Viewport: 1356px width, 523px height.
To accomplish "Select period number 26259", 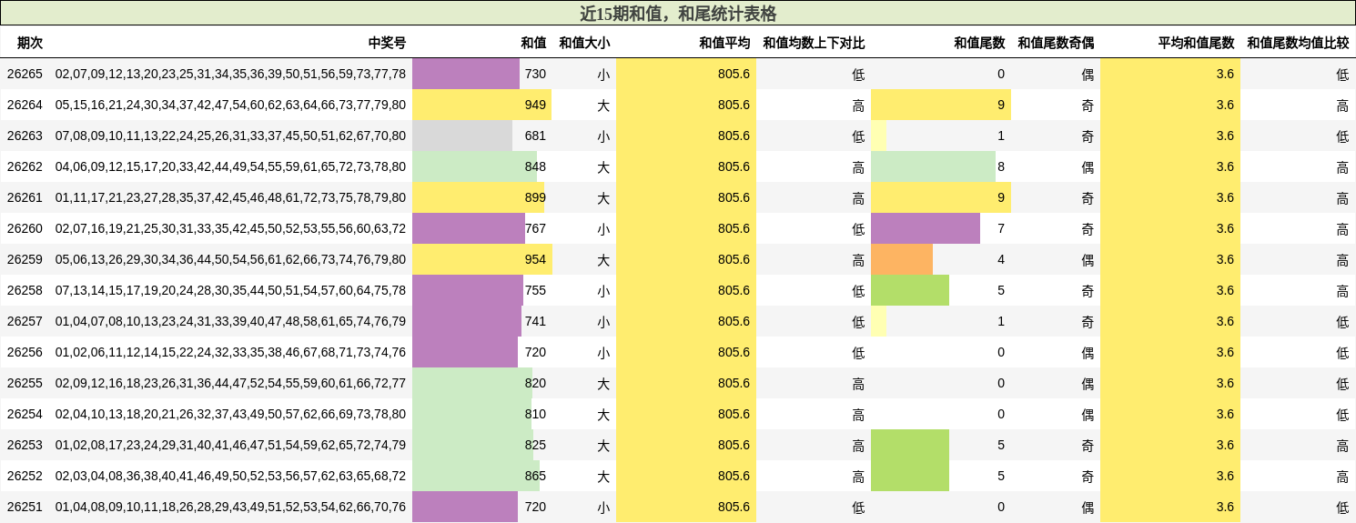I will (25, 259).
